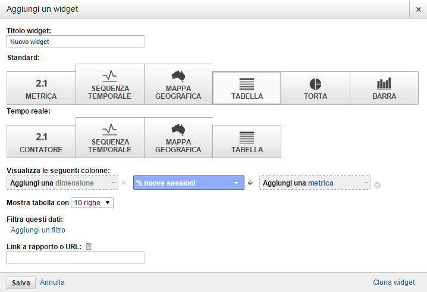
Task: Open the 10 righe row count selector
Action: click(x=92, y=203)
